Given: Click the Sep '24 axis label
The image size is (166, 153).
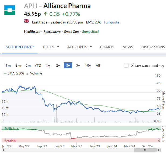Looking at the screenshot, I should [147, 146].
